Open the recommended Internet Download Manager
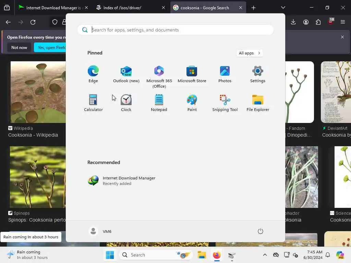This screenshot has width=351, height=263. pos(122,180)
